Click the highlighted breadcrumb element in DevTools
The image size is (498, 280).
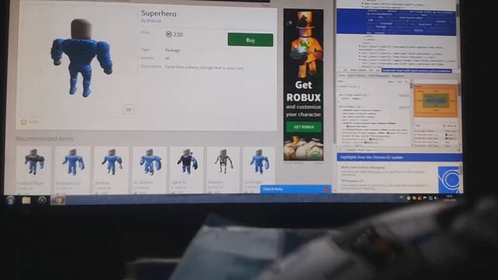(416, 71)
